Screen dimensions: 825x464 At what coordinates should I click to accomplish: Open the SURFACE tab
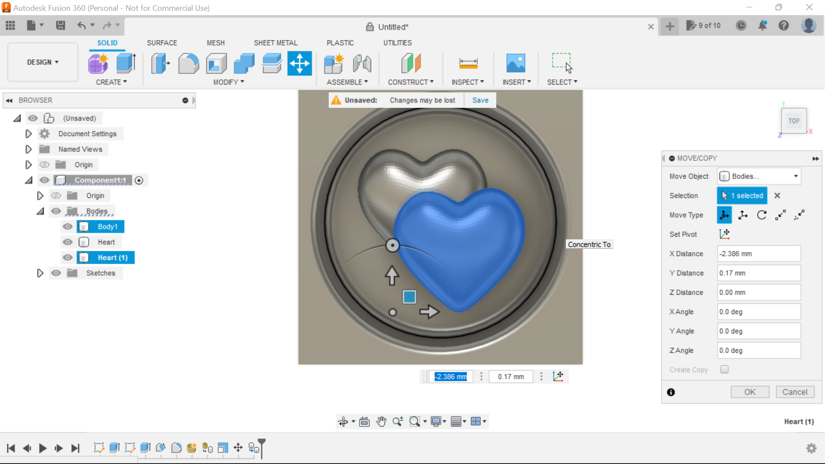(x=162, y=43)
